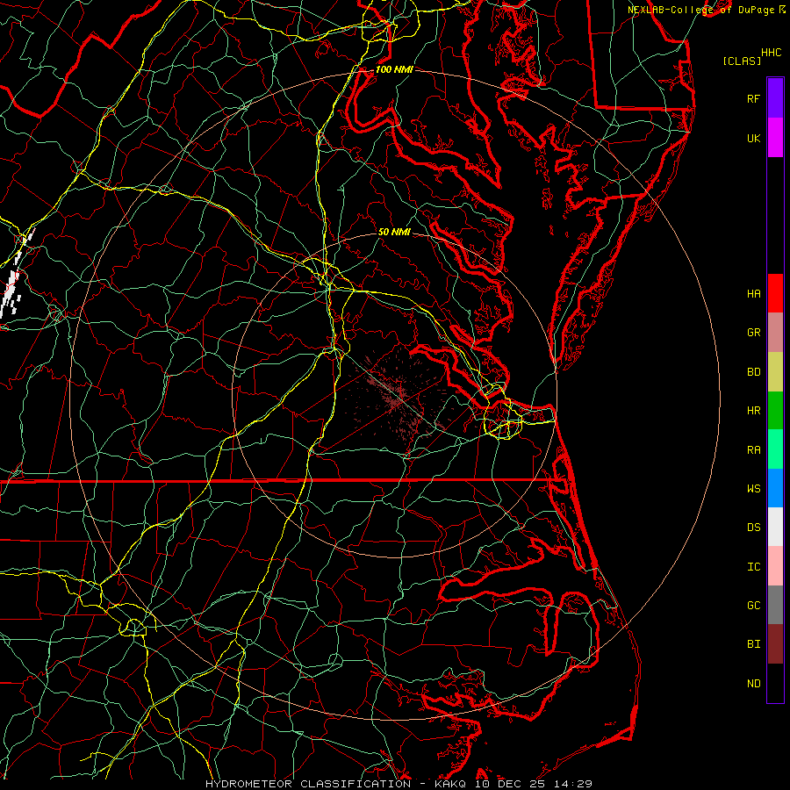
Task: Click the WS legend label
Action: coord(753,489)
